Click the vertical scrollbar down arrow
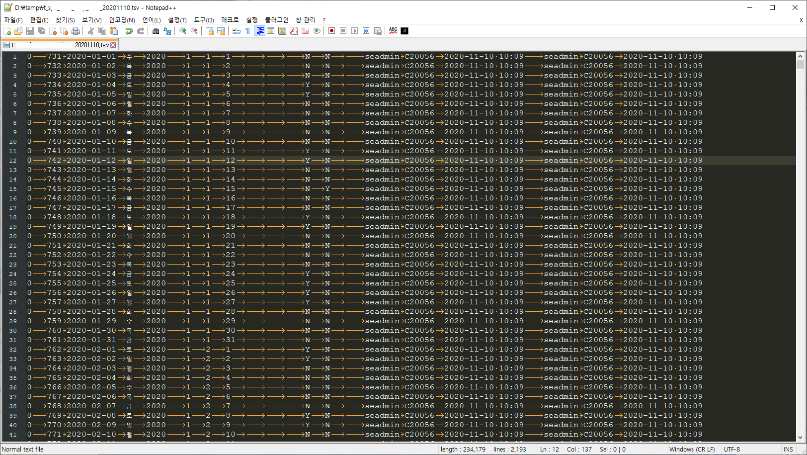Image resolution: width=807 pixels, height=455 pixels. pos(800,438)
